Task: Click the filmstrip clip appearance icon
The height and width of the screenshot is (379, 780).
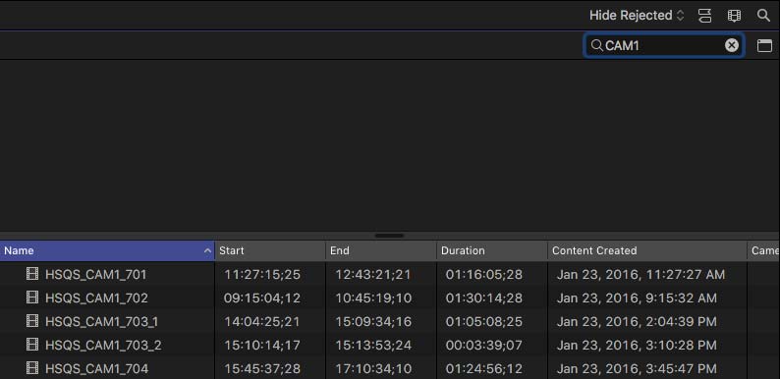Action: pyautogui.click(x=734, y=16)
